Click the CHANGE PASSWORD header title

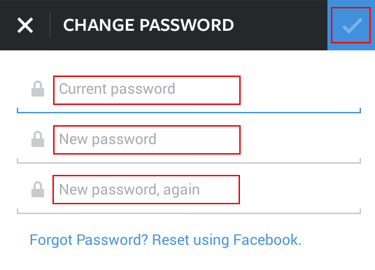pos(148,25)
